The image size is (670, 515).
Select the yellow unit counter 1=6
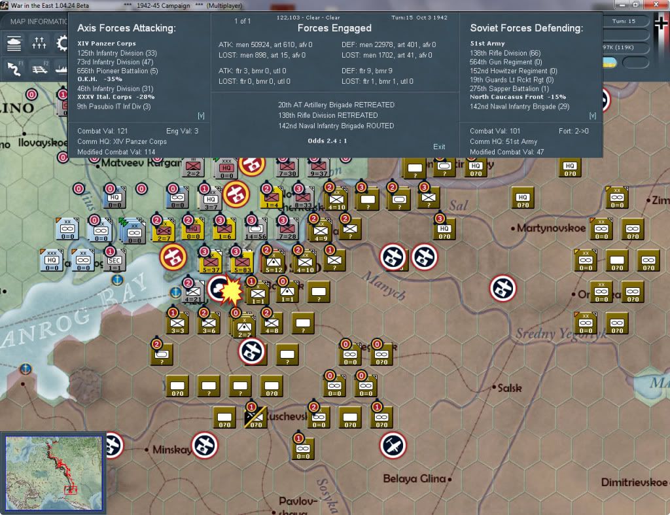225,230
